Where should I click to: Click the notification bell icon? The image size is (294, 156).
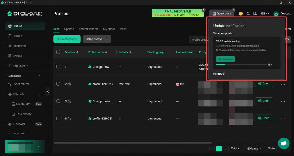click(248, 14)
